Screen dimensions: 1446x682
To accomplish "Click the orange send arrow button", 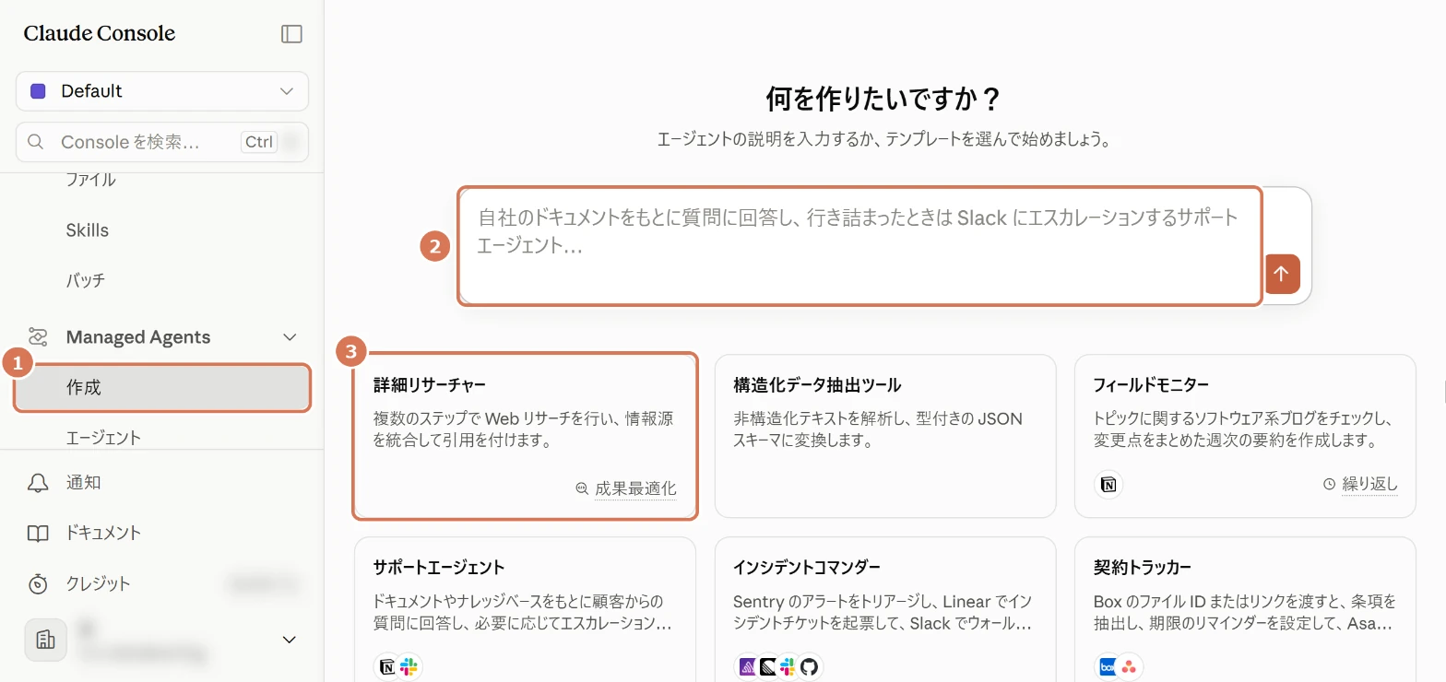I will point(1282,274).
